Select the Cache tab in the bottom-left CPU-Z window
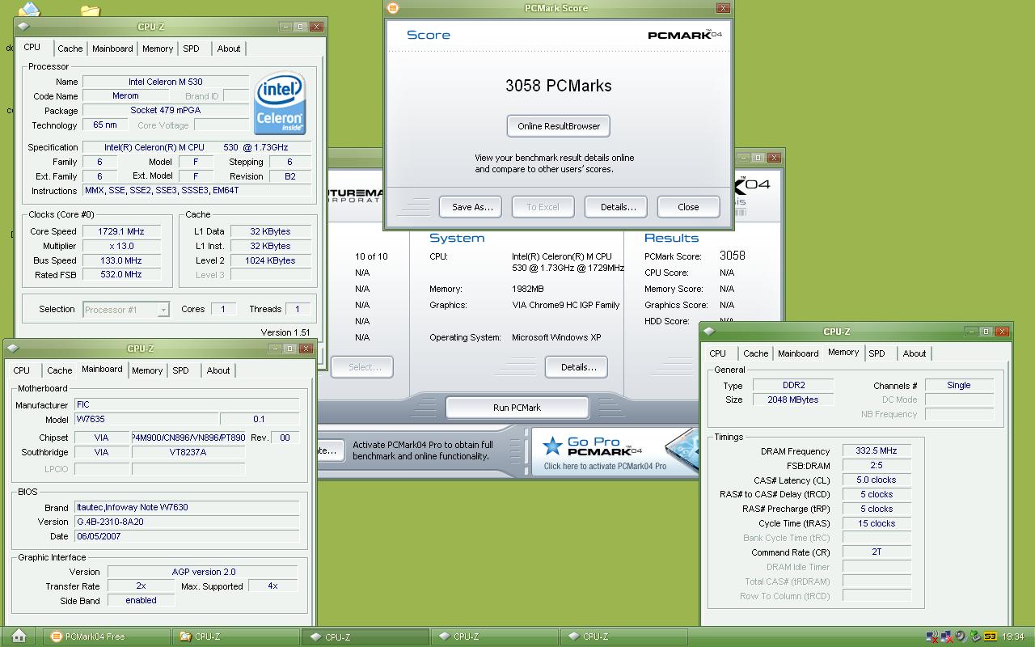The image size is (1035, 647). coord(60,370)
